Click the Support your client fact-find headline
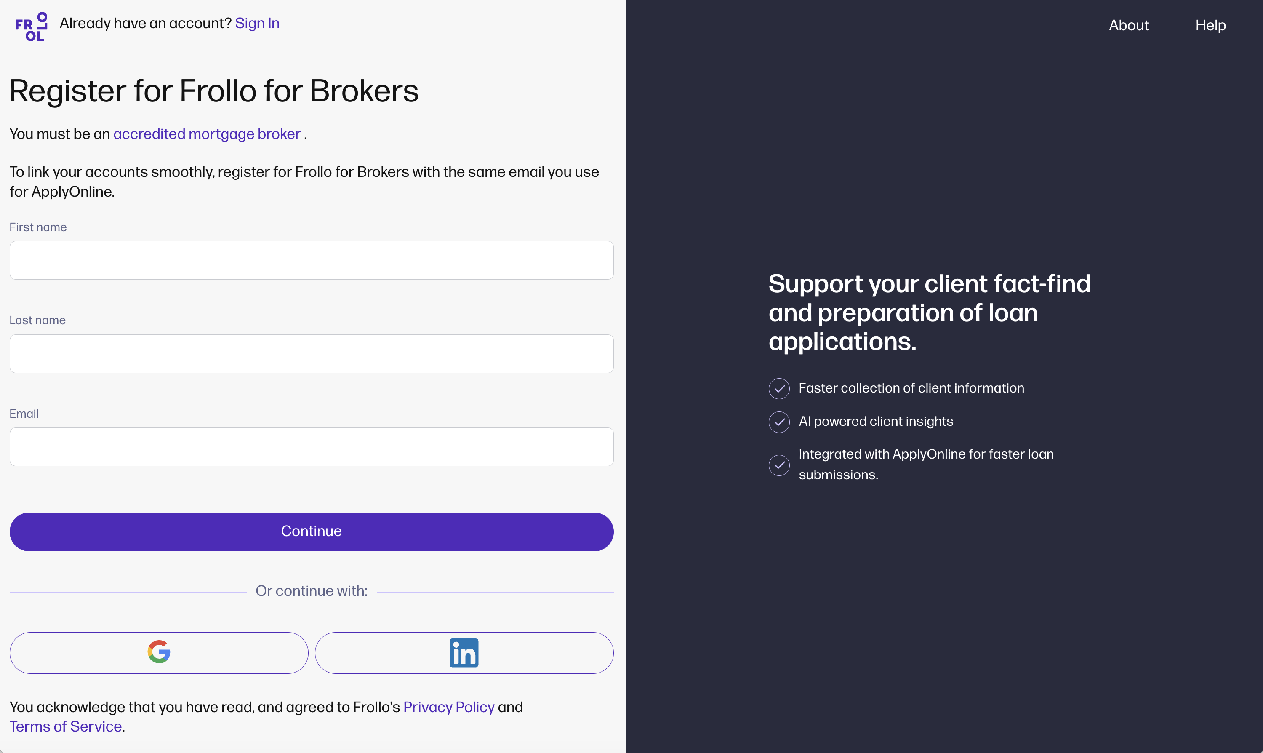The image size is (1263, 753). click(x=929, y=312)
